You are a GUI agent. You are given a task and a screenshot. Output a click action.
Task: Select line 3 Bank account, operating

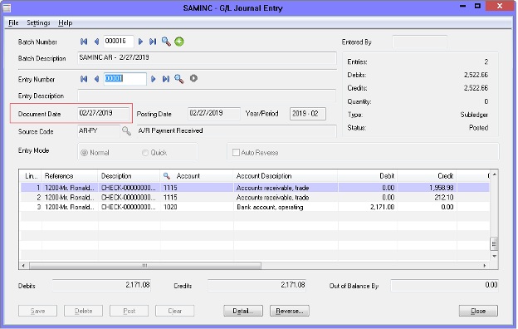255,207
